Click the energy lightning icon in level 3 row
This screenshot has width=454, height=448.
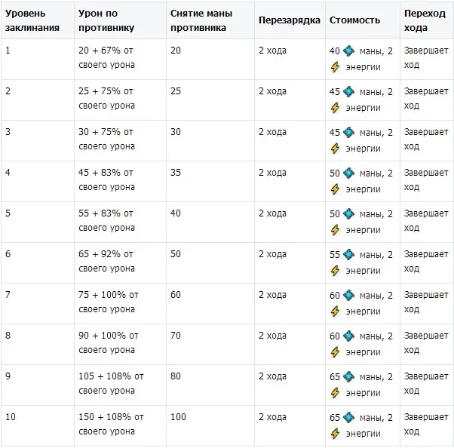336,148
